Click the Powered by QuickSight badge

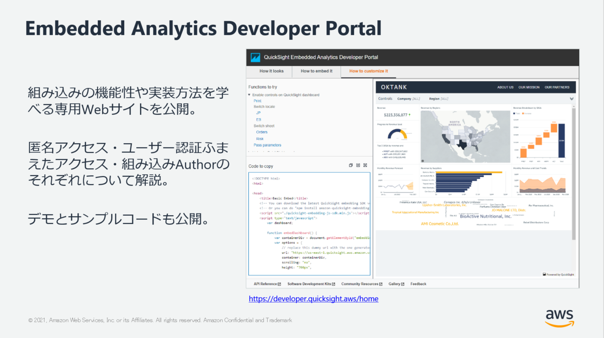tap(558, 274)
